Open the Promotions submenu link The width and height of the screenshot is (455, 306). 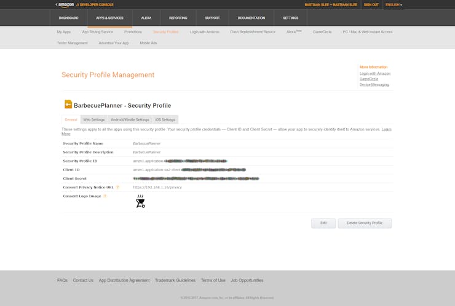[x=133, y=32]
